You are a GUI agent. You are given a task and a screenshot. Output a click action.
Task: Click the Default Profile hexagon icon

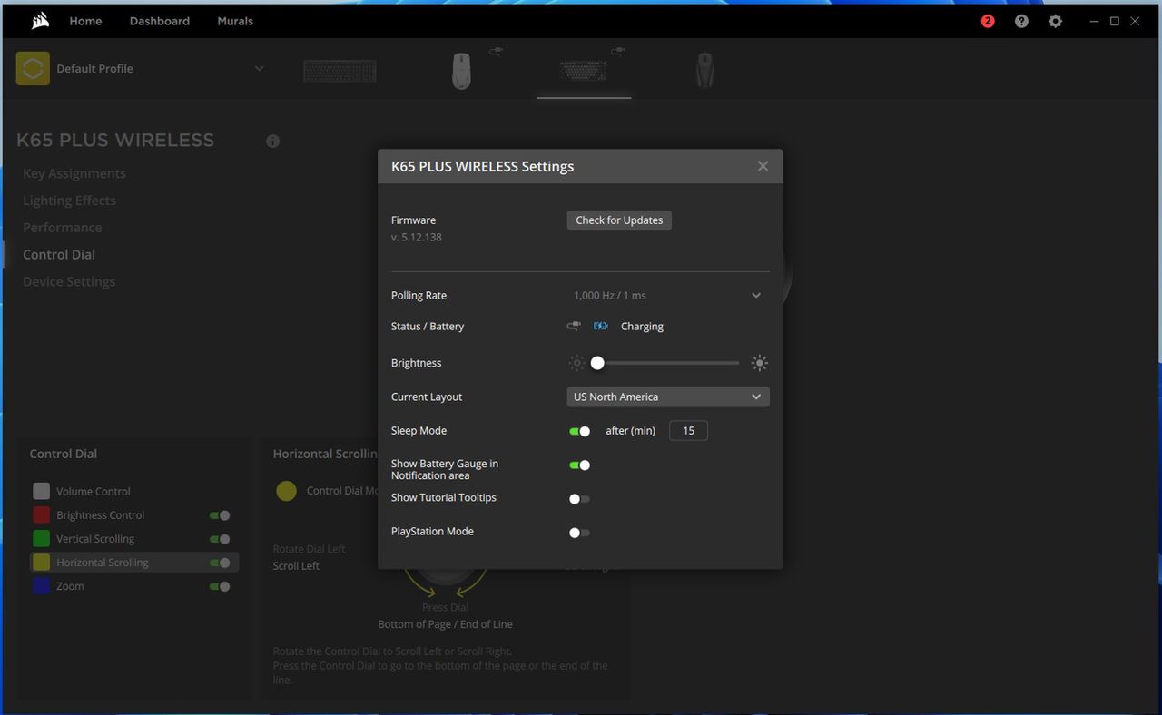[33, 68]
